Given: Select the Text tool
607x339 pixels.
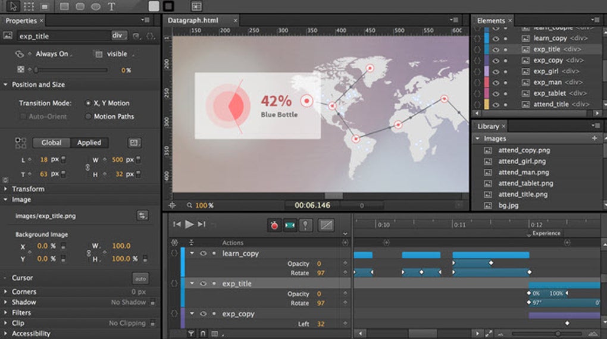Looking at the screenshot, I should click(x=111, y=7).
